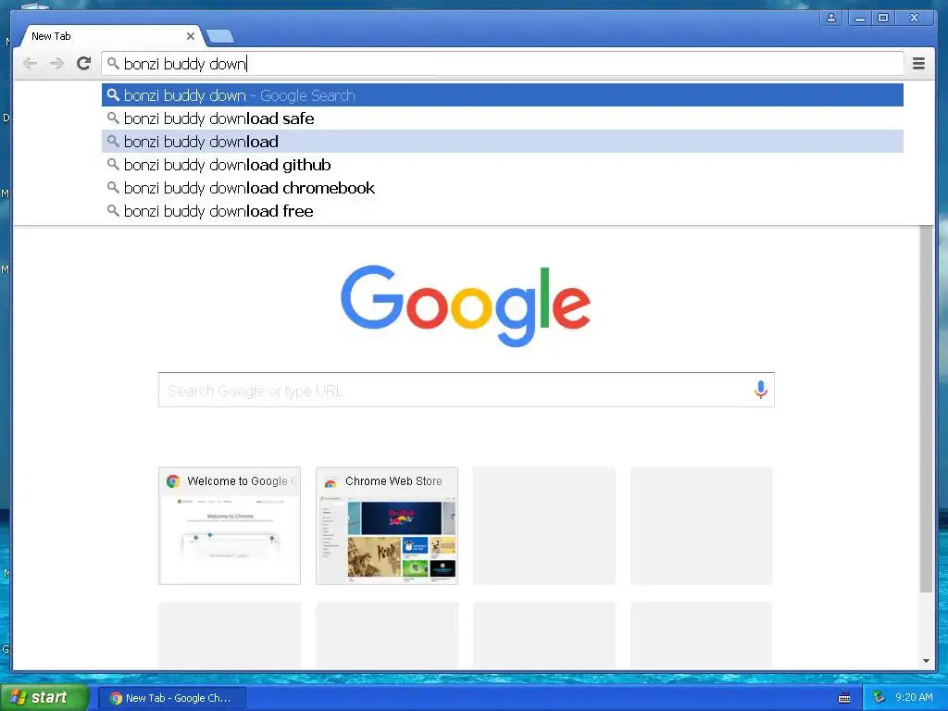
Task: Click the on-screen keyboard tray icon
Action: pos(844,698)
